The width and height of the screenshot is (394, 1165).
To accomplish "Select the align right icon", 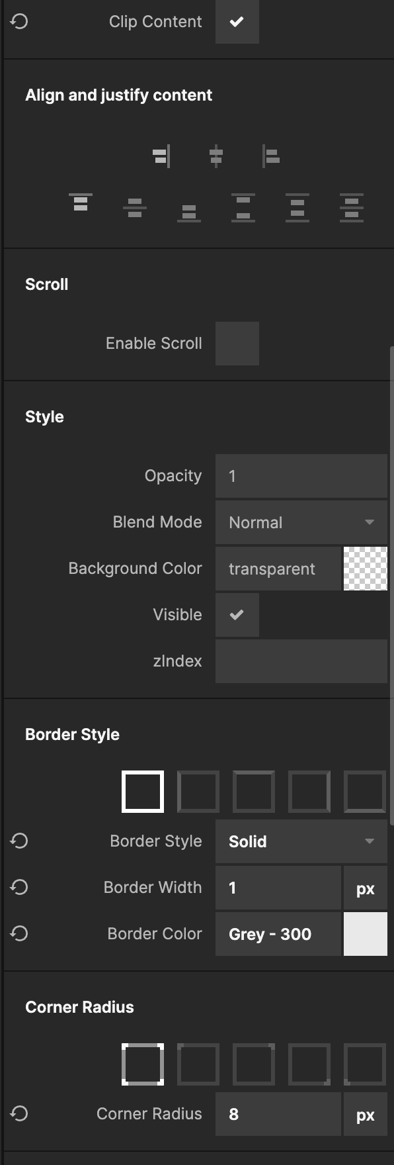I will coord(161,156).
